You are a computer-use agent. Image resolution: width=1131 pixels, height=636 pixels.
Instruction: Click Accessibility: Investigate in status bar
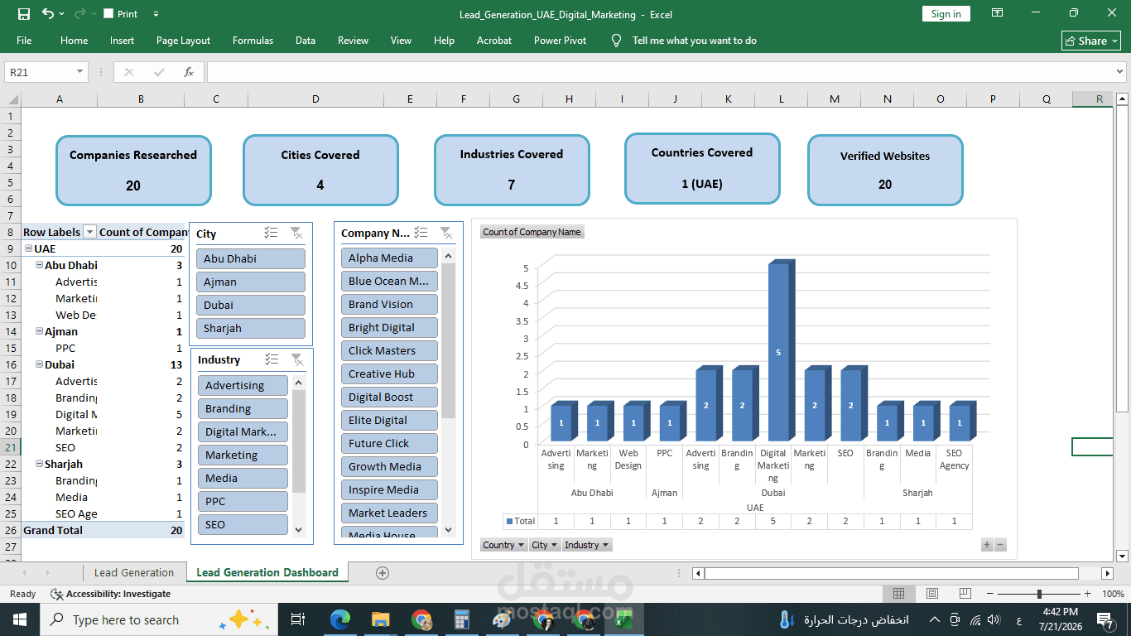point(111,594)
